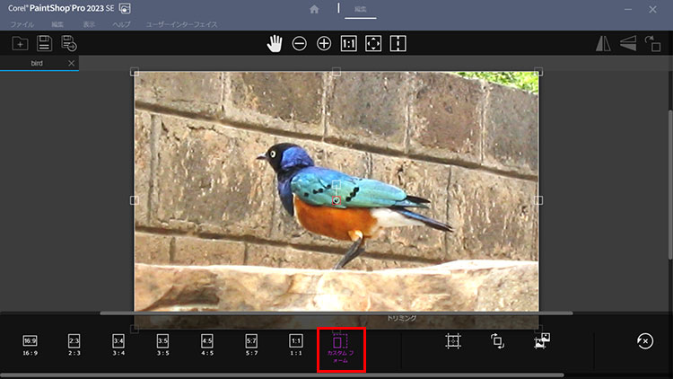The width and height of the screenshot is (673, 379).
Task: Open the ユーザーインターフェイス menu
Action: [x=182, y=24]
